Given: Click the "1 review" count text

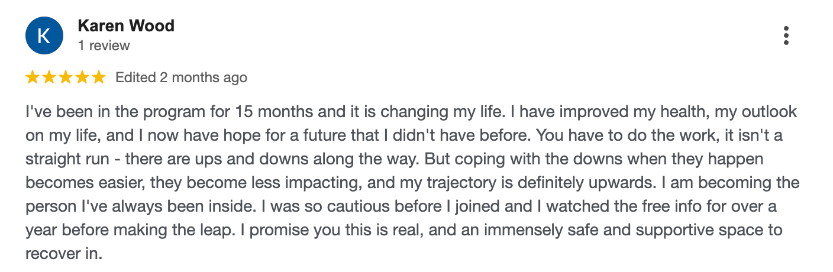Looking at the screenshot, I should [x=104, y=46].
